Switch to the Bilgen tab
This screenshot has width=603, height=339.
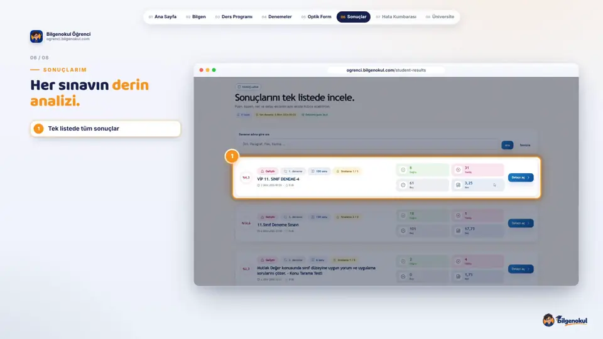[196, 17]
